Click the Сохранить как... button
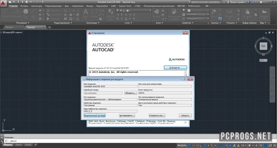The width and height of the screenshot is (277, 148). pos(157,116)
